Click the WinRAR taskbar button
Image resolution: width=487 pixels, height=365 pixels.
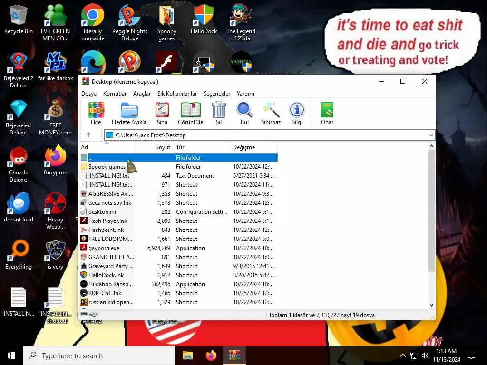[234, 355]
